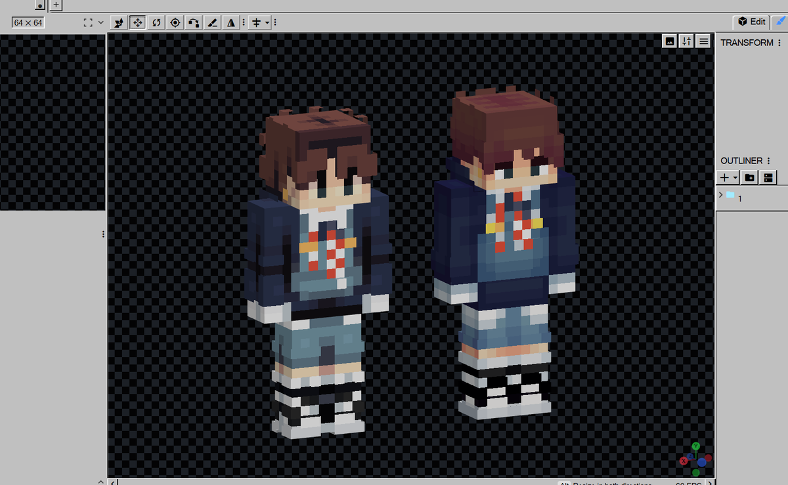Viewport: 788px width, 485px height.
Task: Open the TRANSFORM panel options dots
Action: [x=779, y=43]
